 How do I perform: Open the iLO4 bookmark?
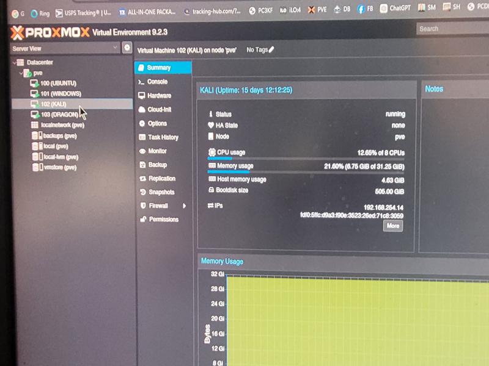tap(290, 10)
